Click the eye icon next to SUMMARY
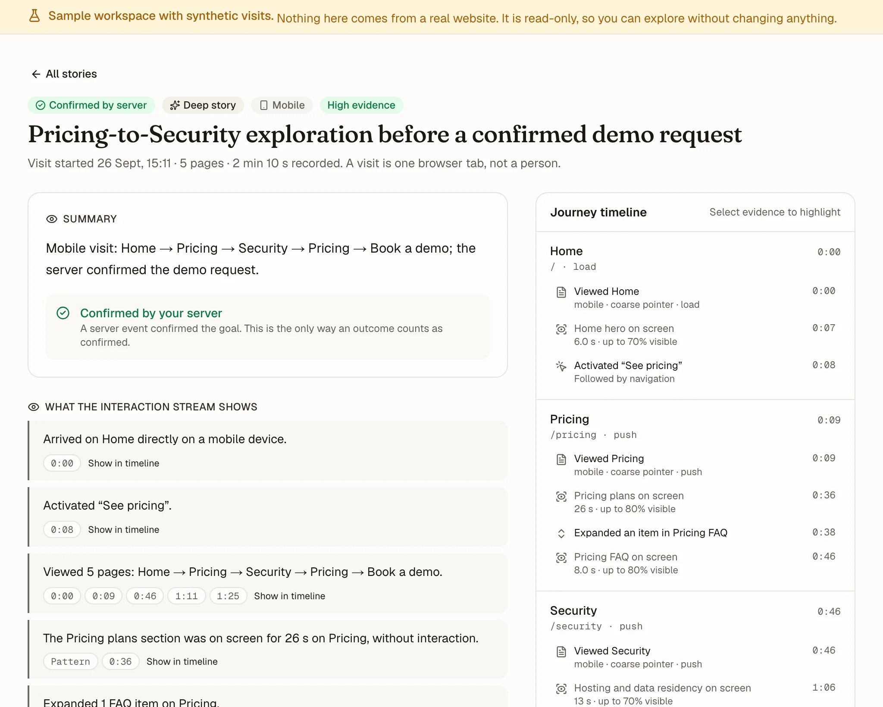This screenshot has width=883, height=707. pos(52,219)
